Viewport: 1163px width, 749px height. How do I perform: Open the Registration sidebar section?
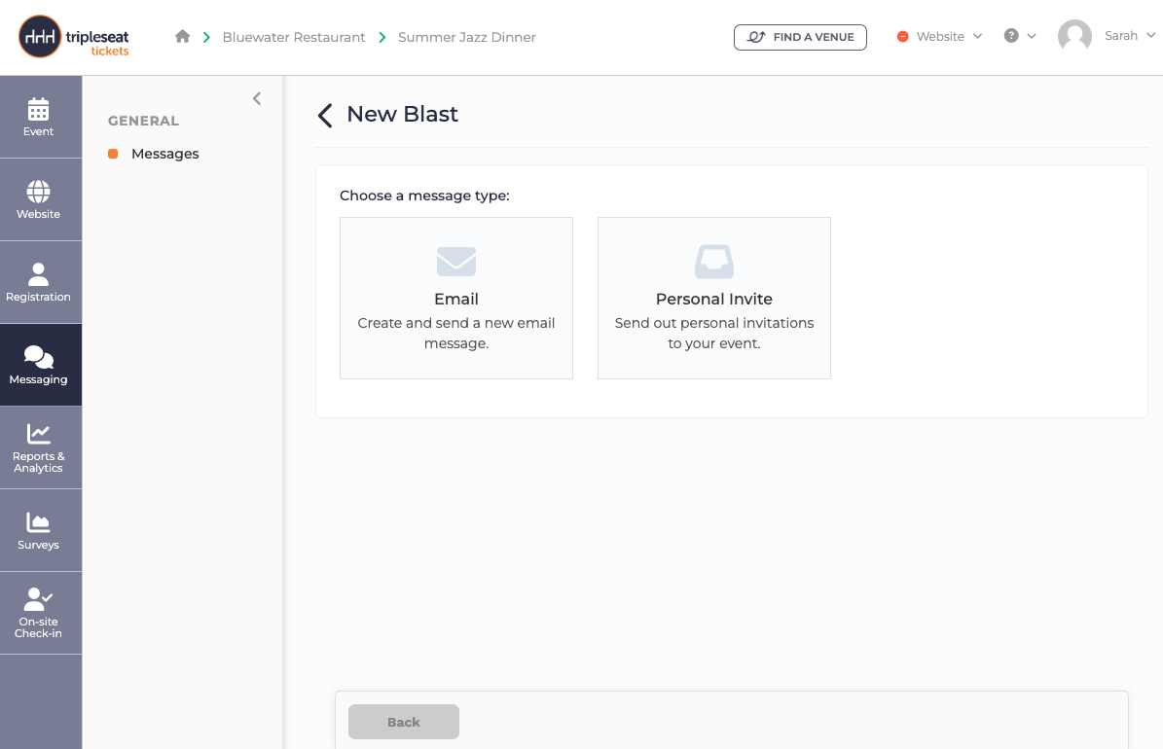point(41,282)
